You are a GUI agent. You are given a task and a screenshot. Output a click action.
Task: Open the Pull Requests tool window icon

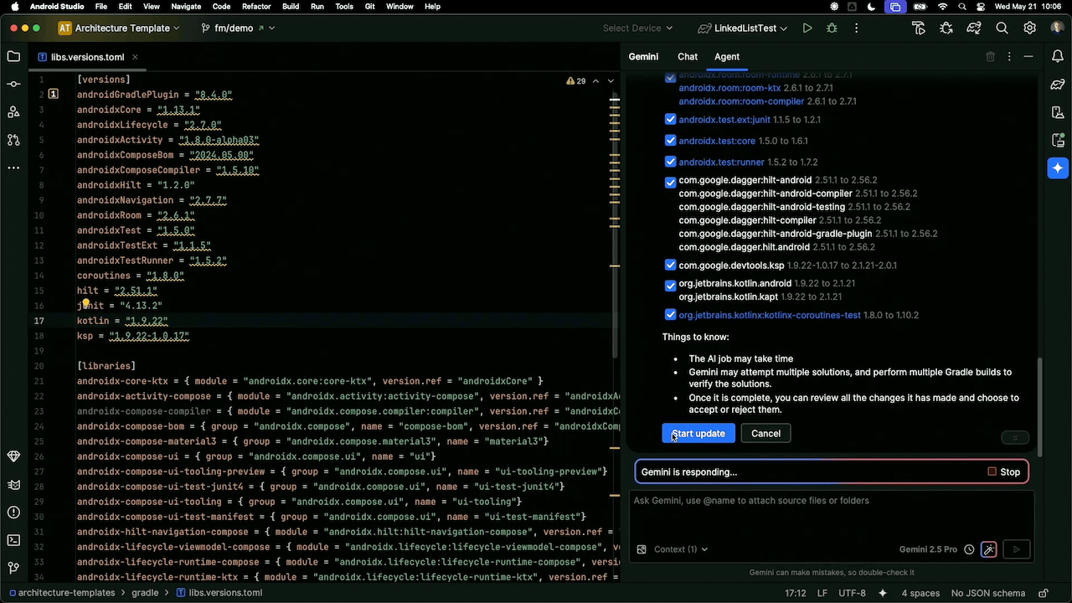pos(13,140)
